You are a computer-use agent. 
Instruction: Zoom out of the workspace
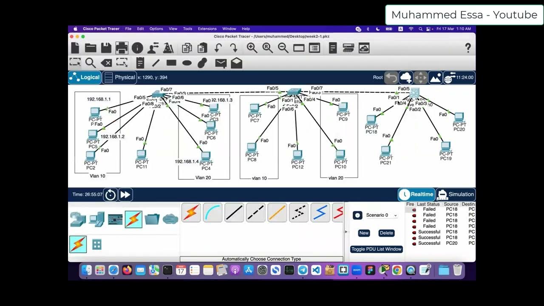click(x=283, y=48)
